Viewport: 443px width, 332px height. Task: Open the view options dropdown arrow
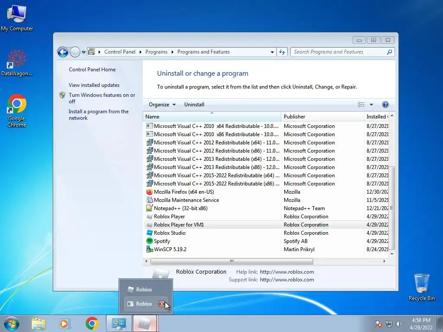(371, 105)
